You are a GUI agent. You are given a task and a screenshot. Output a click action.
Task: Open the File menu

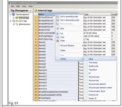coord(12,6)
